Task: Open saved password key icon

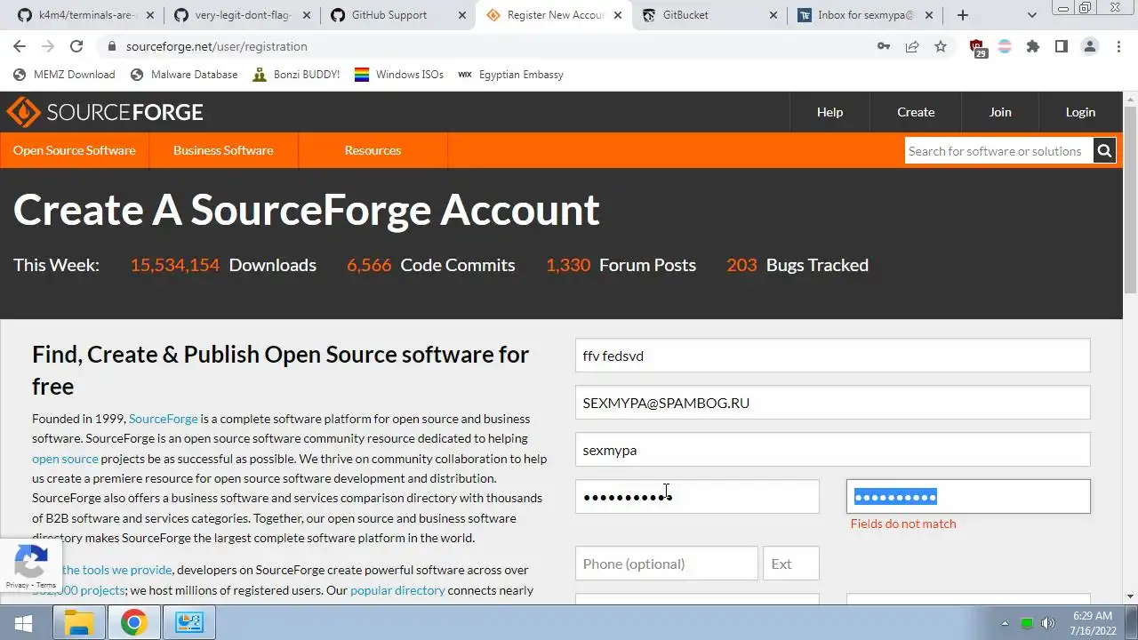Action: click(x=884, y=46)
